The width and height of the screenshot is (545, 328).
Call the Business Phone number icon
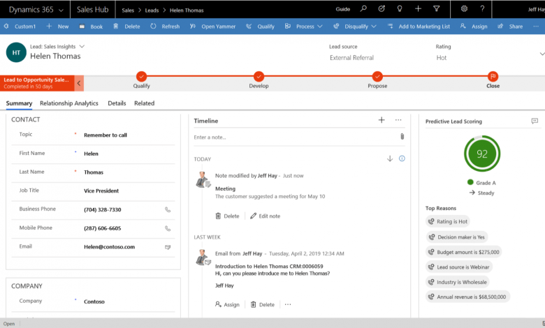click(x=168, y=209)
